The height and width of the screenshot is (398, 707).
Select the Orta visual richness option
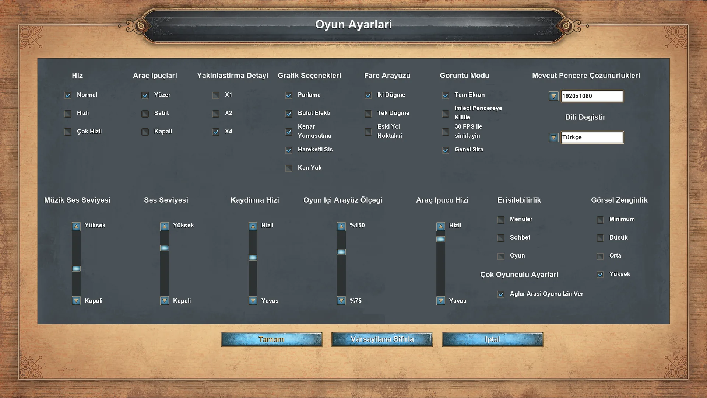pyautogui.click(x=600, y=256)
